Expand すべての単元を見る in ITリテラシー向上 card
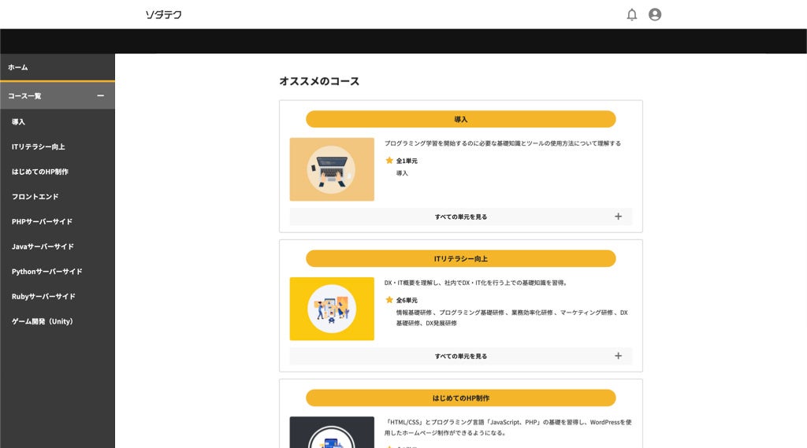 460,356
